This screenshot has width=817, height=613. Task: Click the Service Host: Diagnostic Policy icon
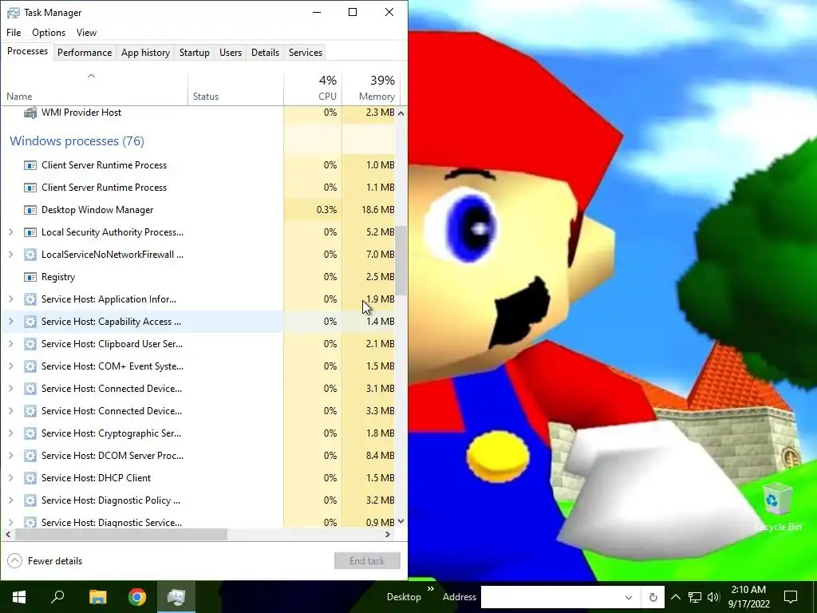click(30, 500)
